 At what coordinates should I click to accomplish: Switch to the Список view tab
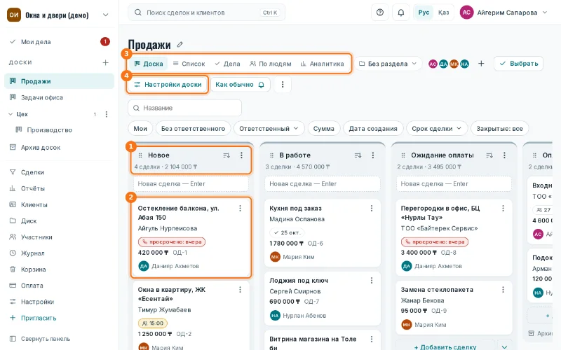189,64
